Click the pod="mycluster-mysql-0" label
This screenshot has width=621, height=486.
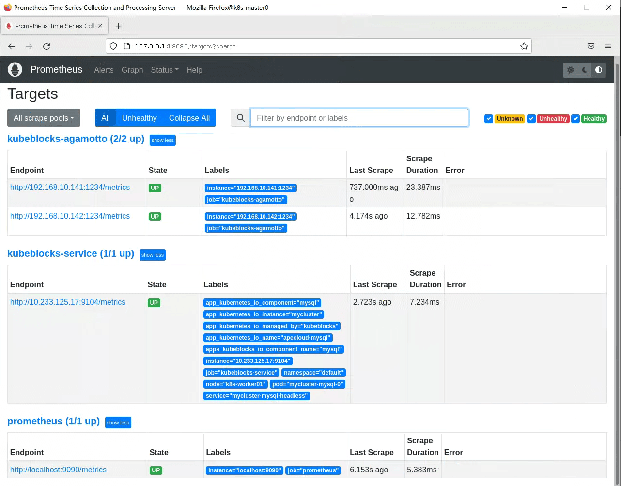coord(308,384)
